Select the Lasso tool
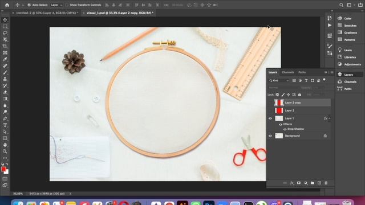The image size is (365, 205). 5,33
